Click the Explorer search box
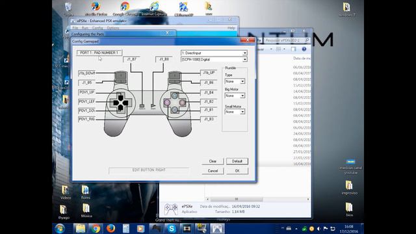Image resolution: width=416 pixels, height=234 pixels. (287, 40)
